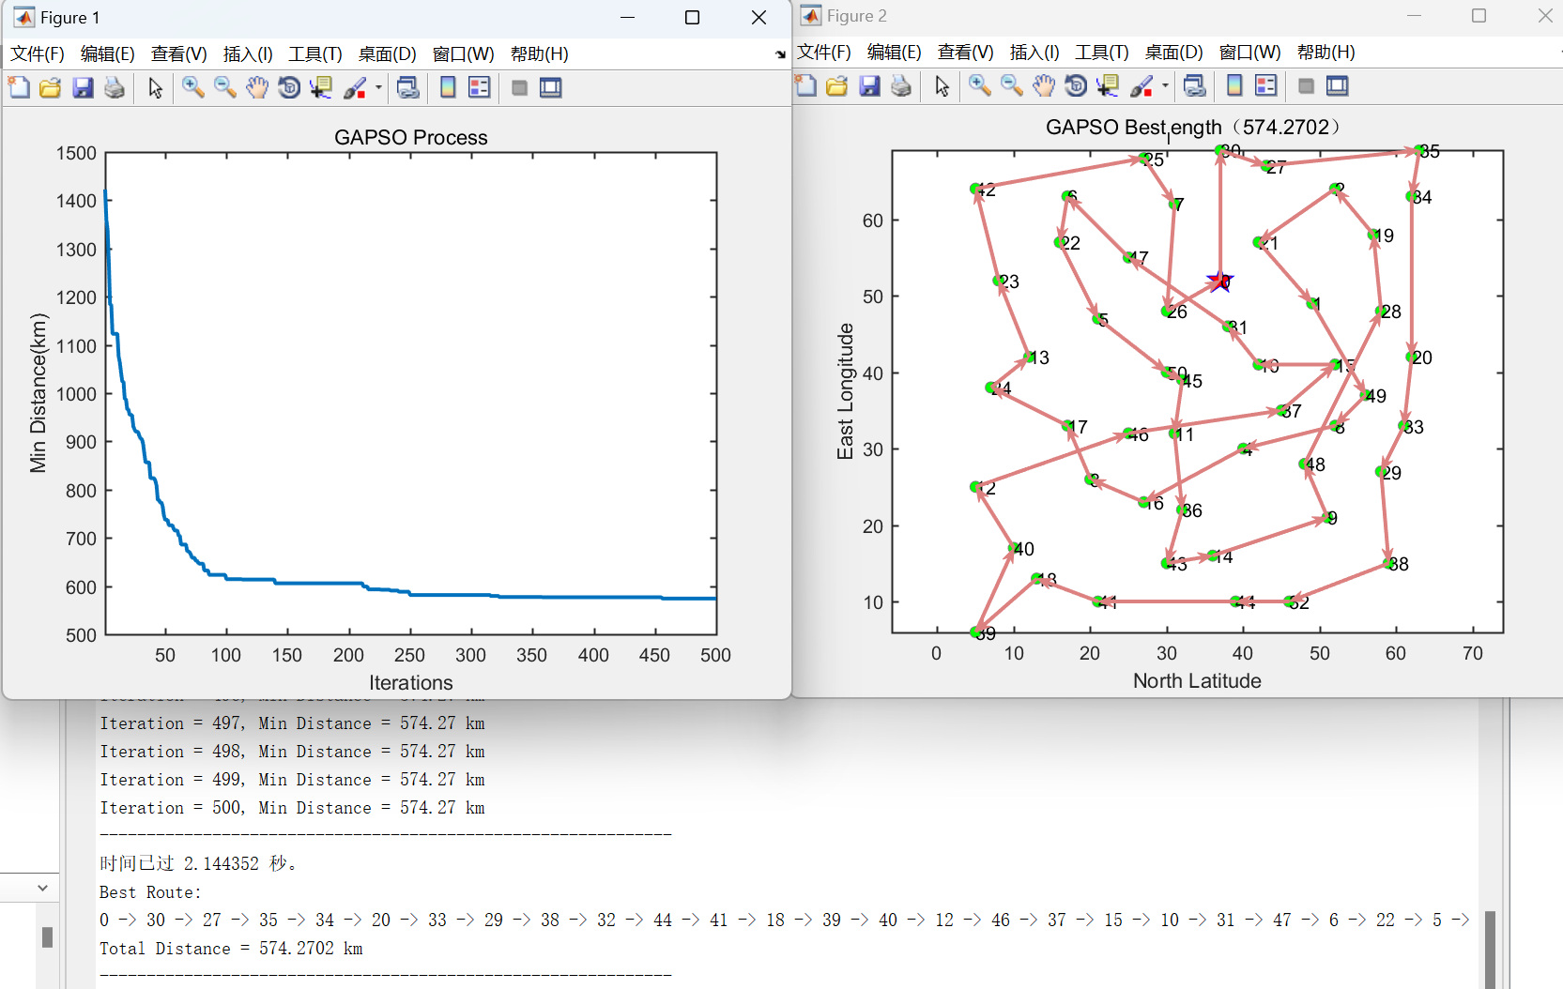This screenshot has width=1563, height=989.
Task: Click the 'GAPSO Process' plot title
Action: click(x=411, y=138)
